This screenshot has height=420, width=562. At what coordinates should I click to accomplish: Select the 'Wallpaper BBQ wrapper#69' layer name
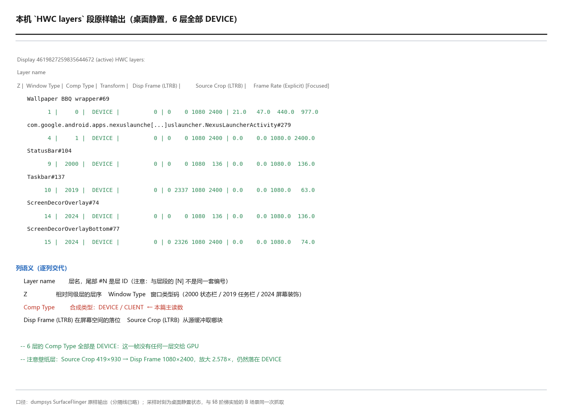click(x=68, y=99)
